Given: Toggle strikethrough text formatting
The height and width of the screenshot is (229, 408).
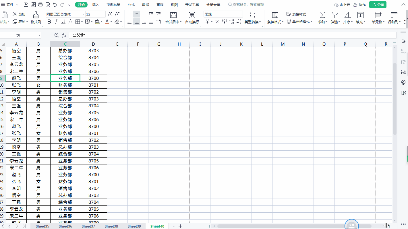Looking at the screenshot, I should [70, 22].
